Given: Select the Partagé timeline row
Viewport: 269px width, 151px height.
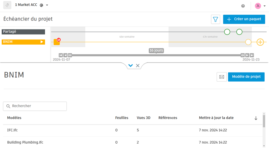Looking at the screenshot, I should 23,32.
